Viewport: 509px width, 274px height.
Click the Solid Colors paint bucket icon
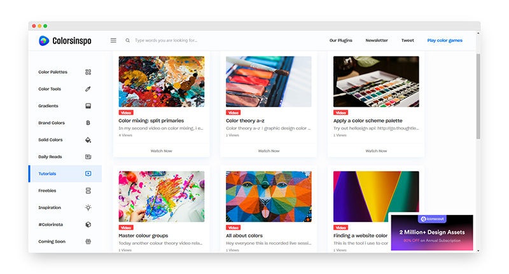tap(88, 140)
